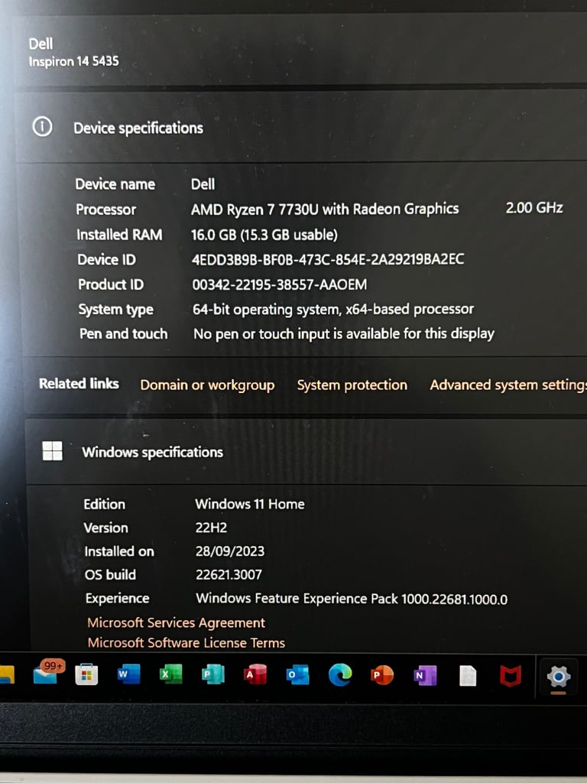Open PowerPoint from the taskbar

[382, 675]
